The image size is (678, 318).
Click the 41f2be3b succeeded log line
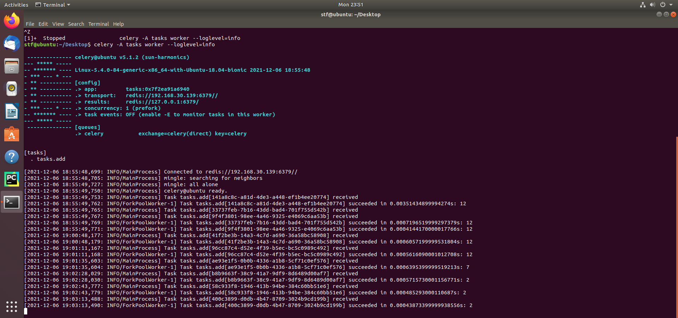248,242
